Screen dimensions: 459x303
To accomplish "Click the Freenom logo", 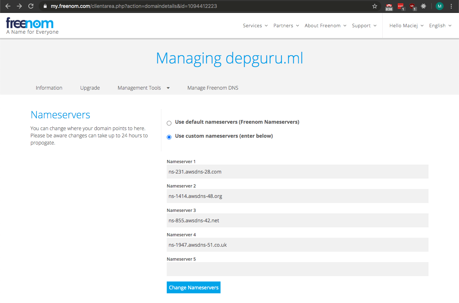I will pyautogui.click(x=30, y=24).
